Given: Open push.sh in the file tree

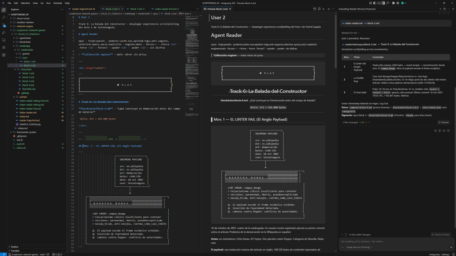Looking at the screenshot, I should pyautogui.click(x=21, y=144).
